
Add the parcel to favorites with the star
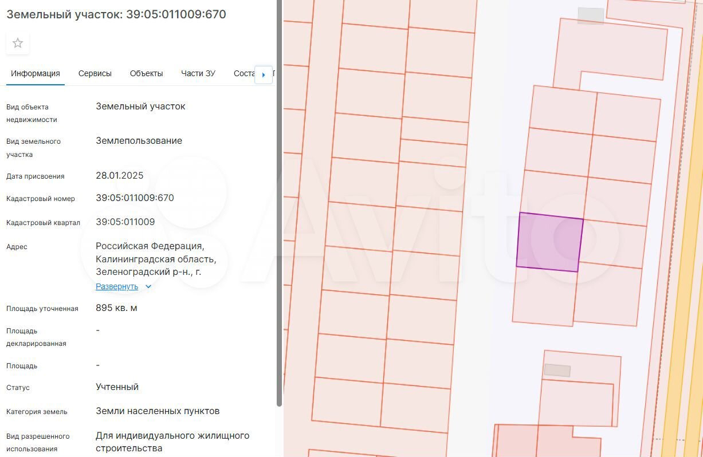point(18,43)
